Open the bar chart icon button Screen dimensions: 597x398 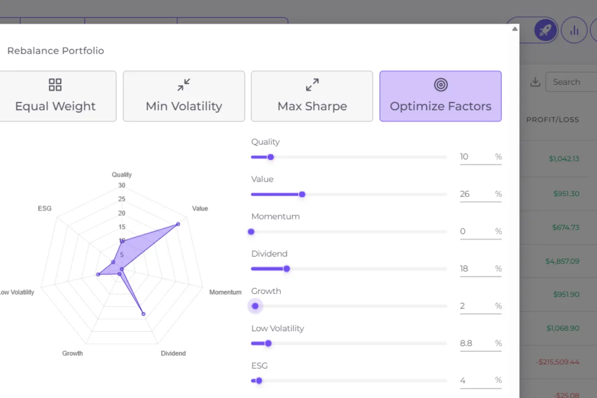pos(574,31)
